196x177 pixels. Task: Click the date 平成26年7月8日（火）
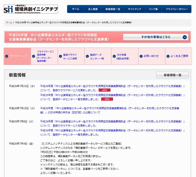pyautogui.click(x=21, y=121)
